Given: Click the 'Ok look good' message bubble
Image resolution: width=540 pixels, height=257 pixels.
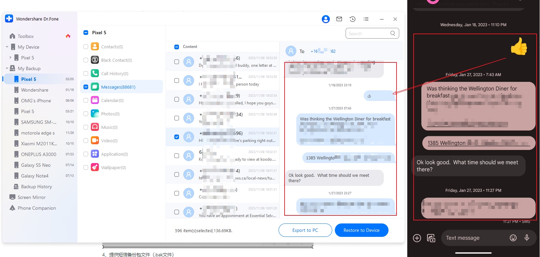Looking at the screenshot, I should pyautogui.click(x=334, y=178).
